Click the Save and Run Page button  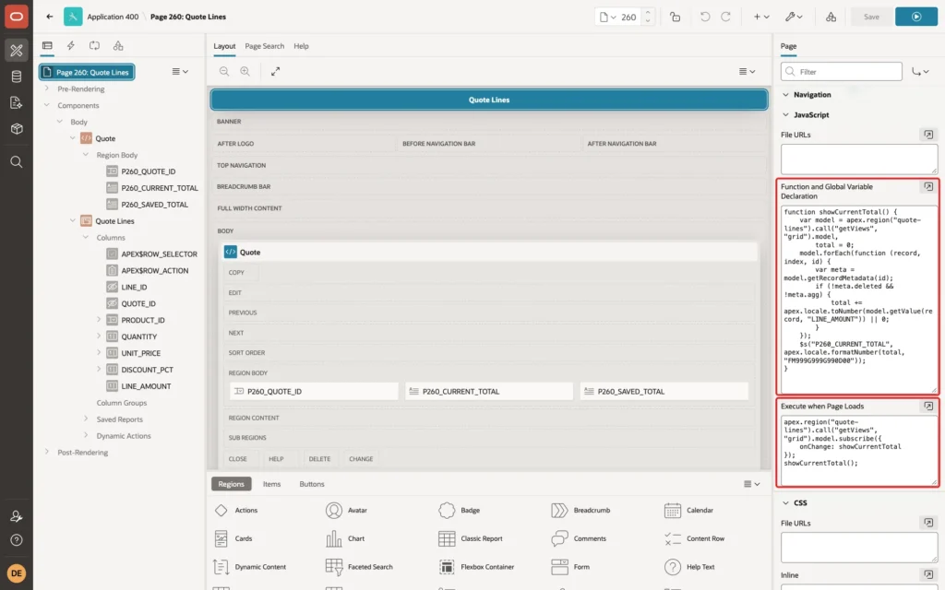(916, 17)
